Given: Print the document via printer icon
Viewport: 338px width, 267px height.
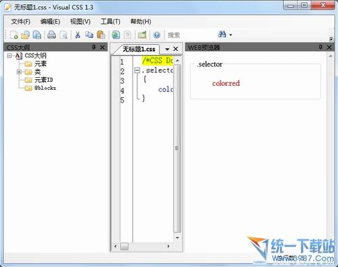Looking at the screenshot, I should point(51,35).
